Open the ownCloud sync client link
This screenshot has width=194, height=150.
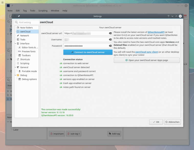click(146, 52)
